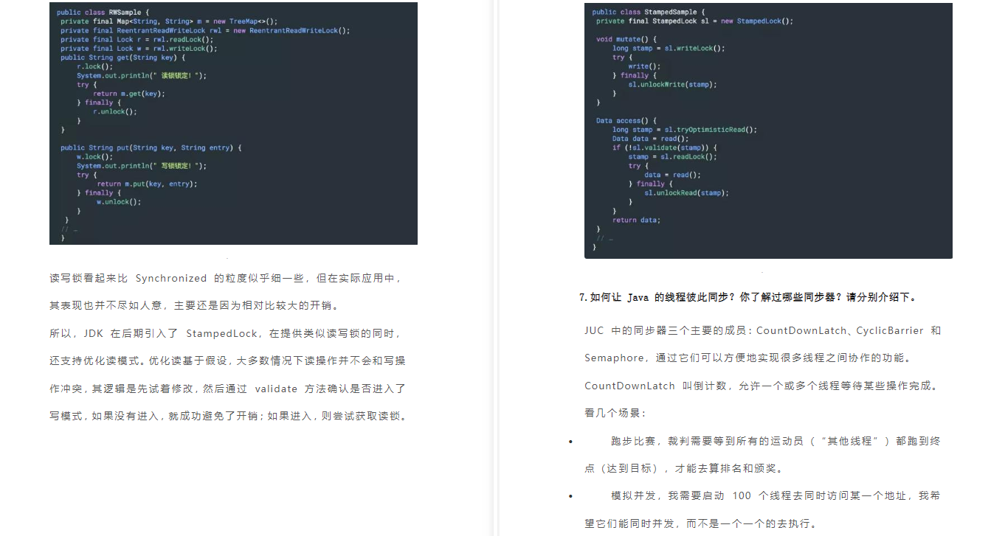Click the bullet line starting '跑步比赛，裁判需要等到'
The image size is (991, 536).
776,441
